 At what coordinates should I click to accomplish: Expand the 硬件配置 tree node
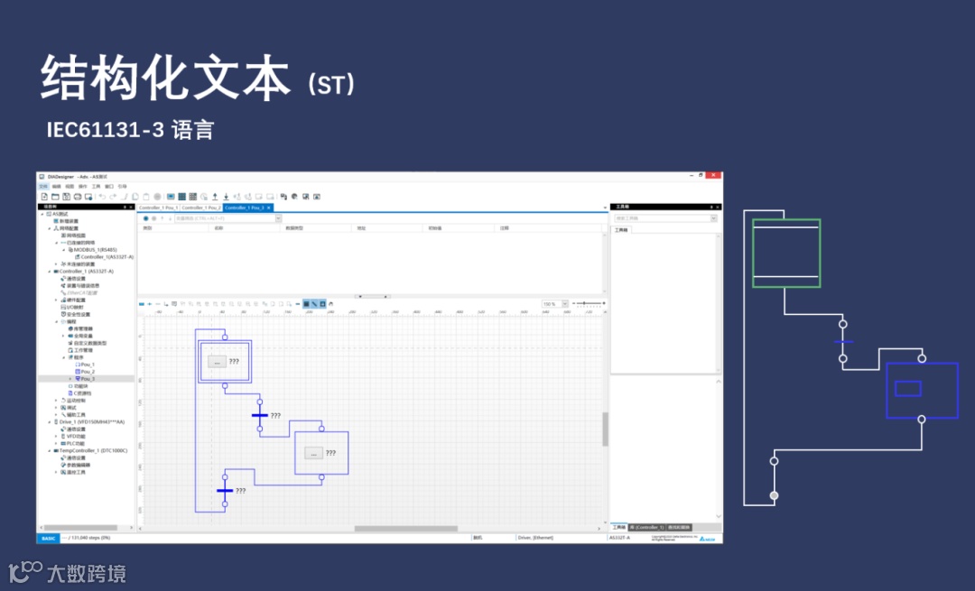click(x=56, y=300)
